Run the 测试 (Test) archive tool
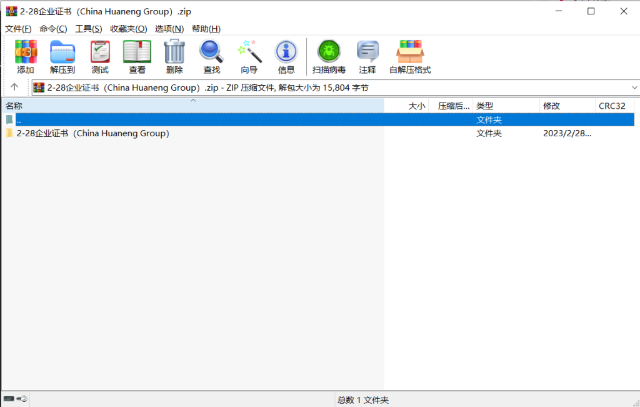640x407 pixels. point(100,56)
